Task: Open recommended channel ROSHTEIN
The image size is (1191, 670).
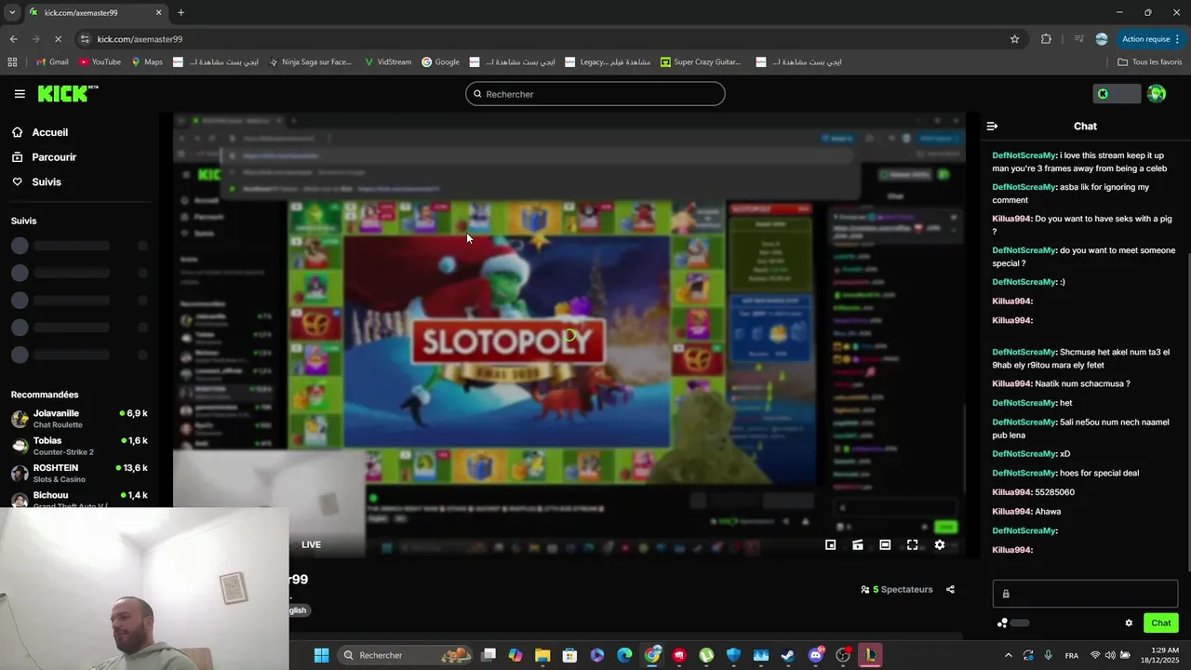Action: tap(79, 473)
